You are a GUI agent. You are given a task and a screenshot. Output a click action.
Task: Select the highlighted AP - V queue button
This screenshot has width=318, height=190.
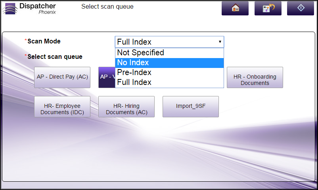point(107,77)
